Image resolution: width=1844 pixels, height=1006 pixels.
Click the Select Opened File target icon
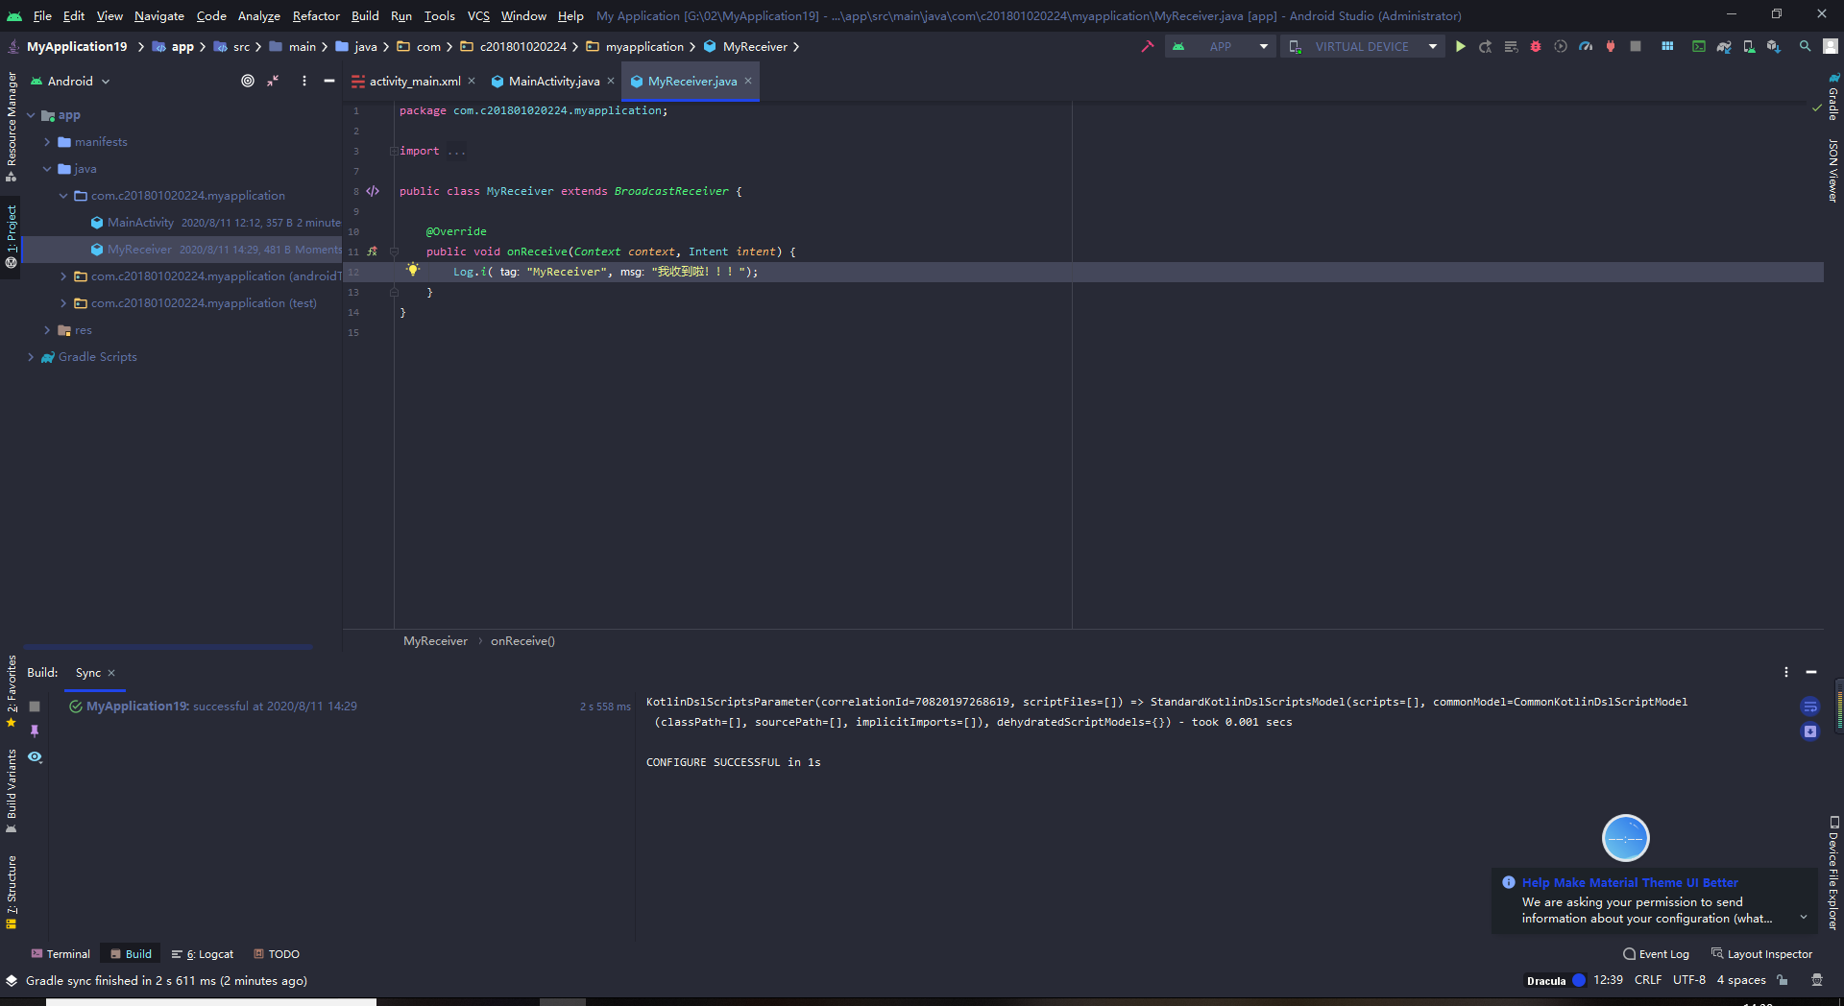pos(248,81)
